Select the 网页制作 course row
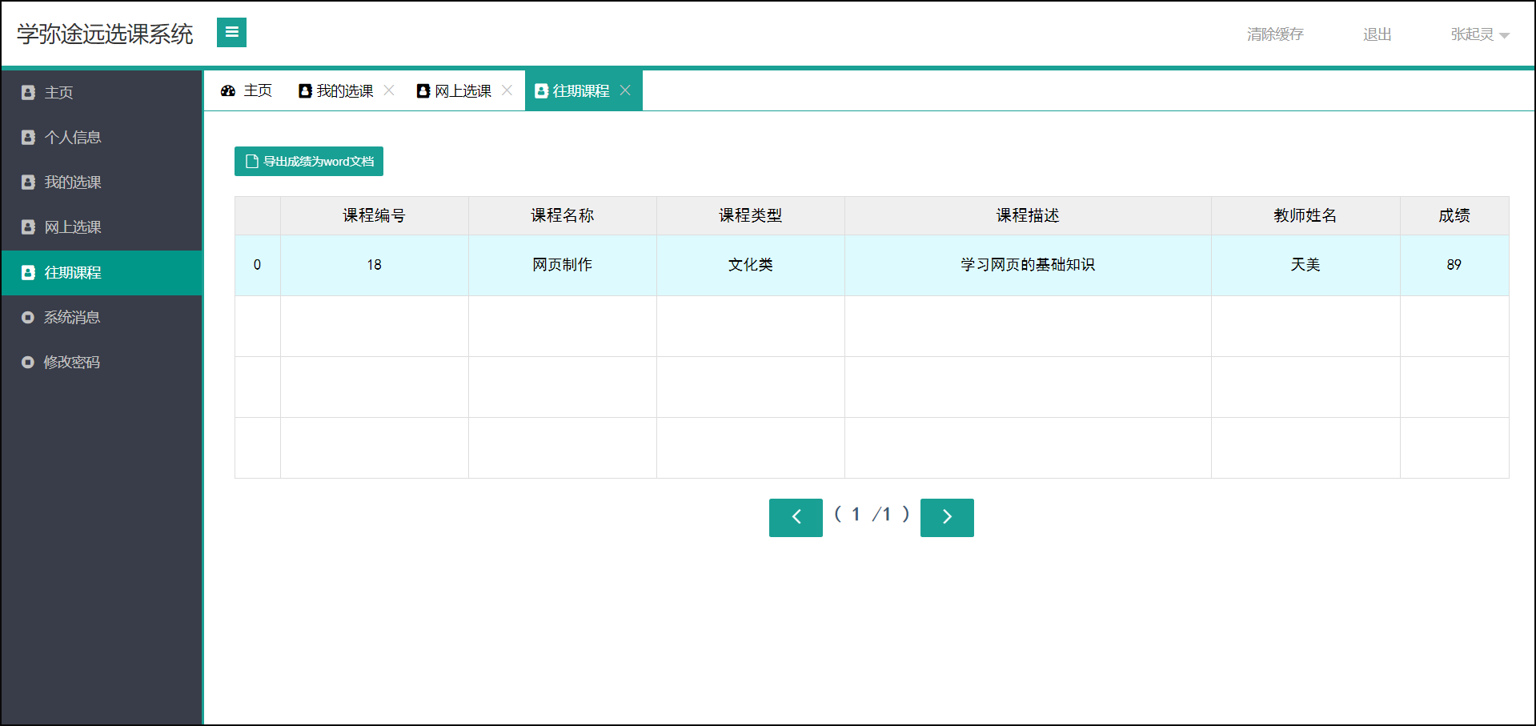The image size is (1536, 726). click(x=561, y=265)
